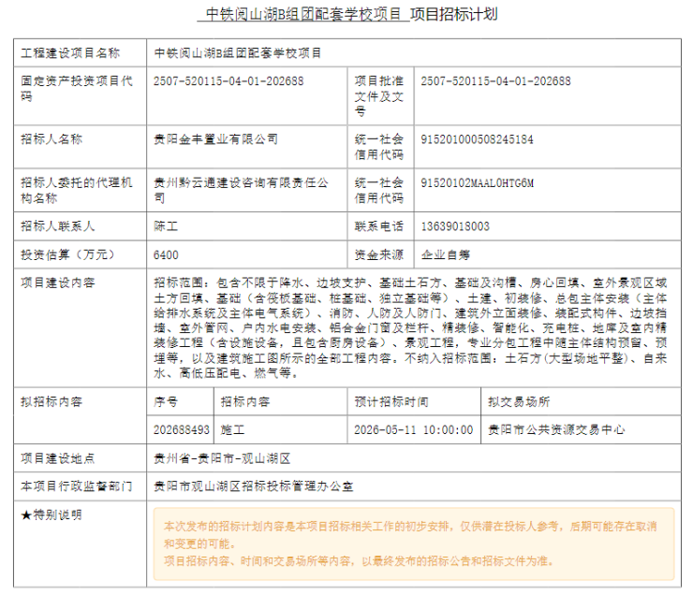Click the 拟招标内容 label
693x594 pixels.
(x=52, y=401)
